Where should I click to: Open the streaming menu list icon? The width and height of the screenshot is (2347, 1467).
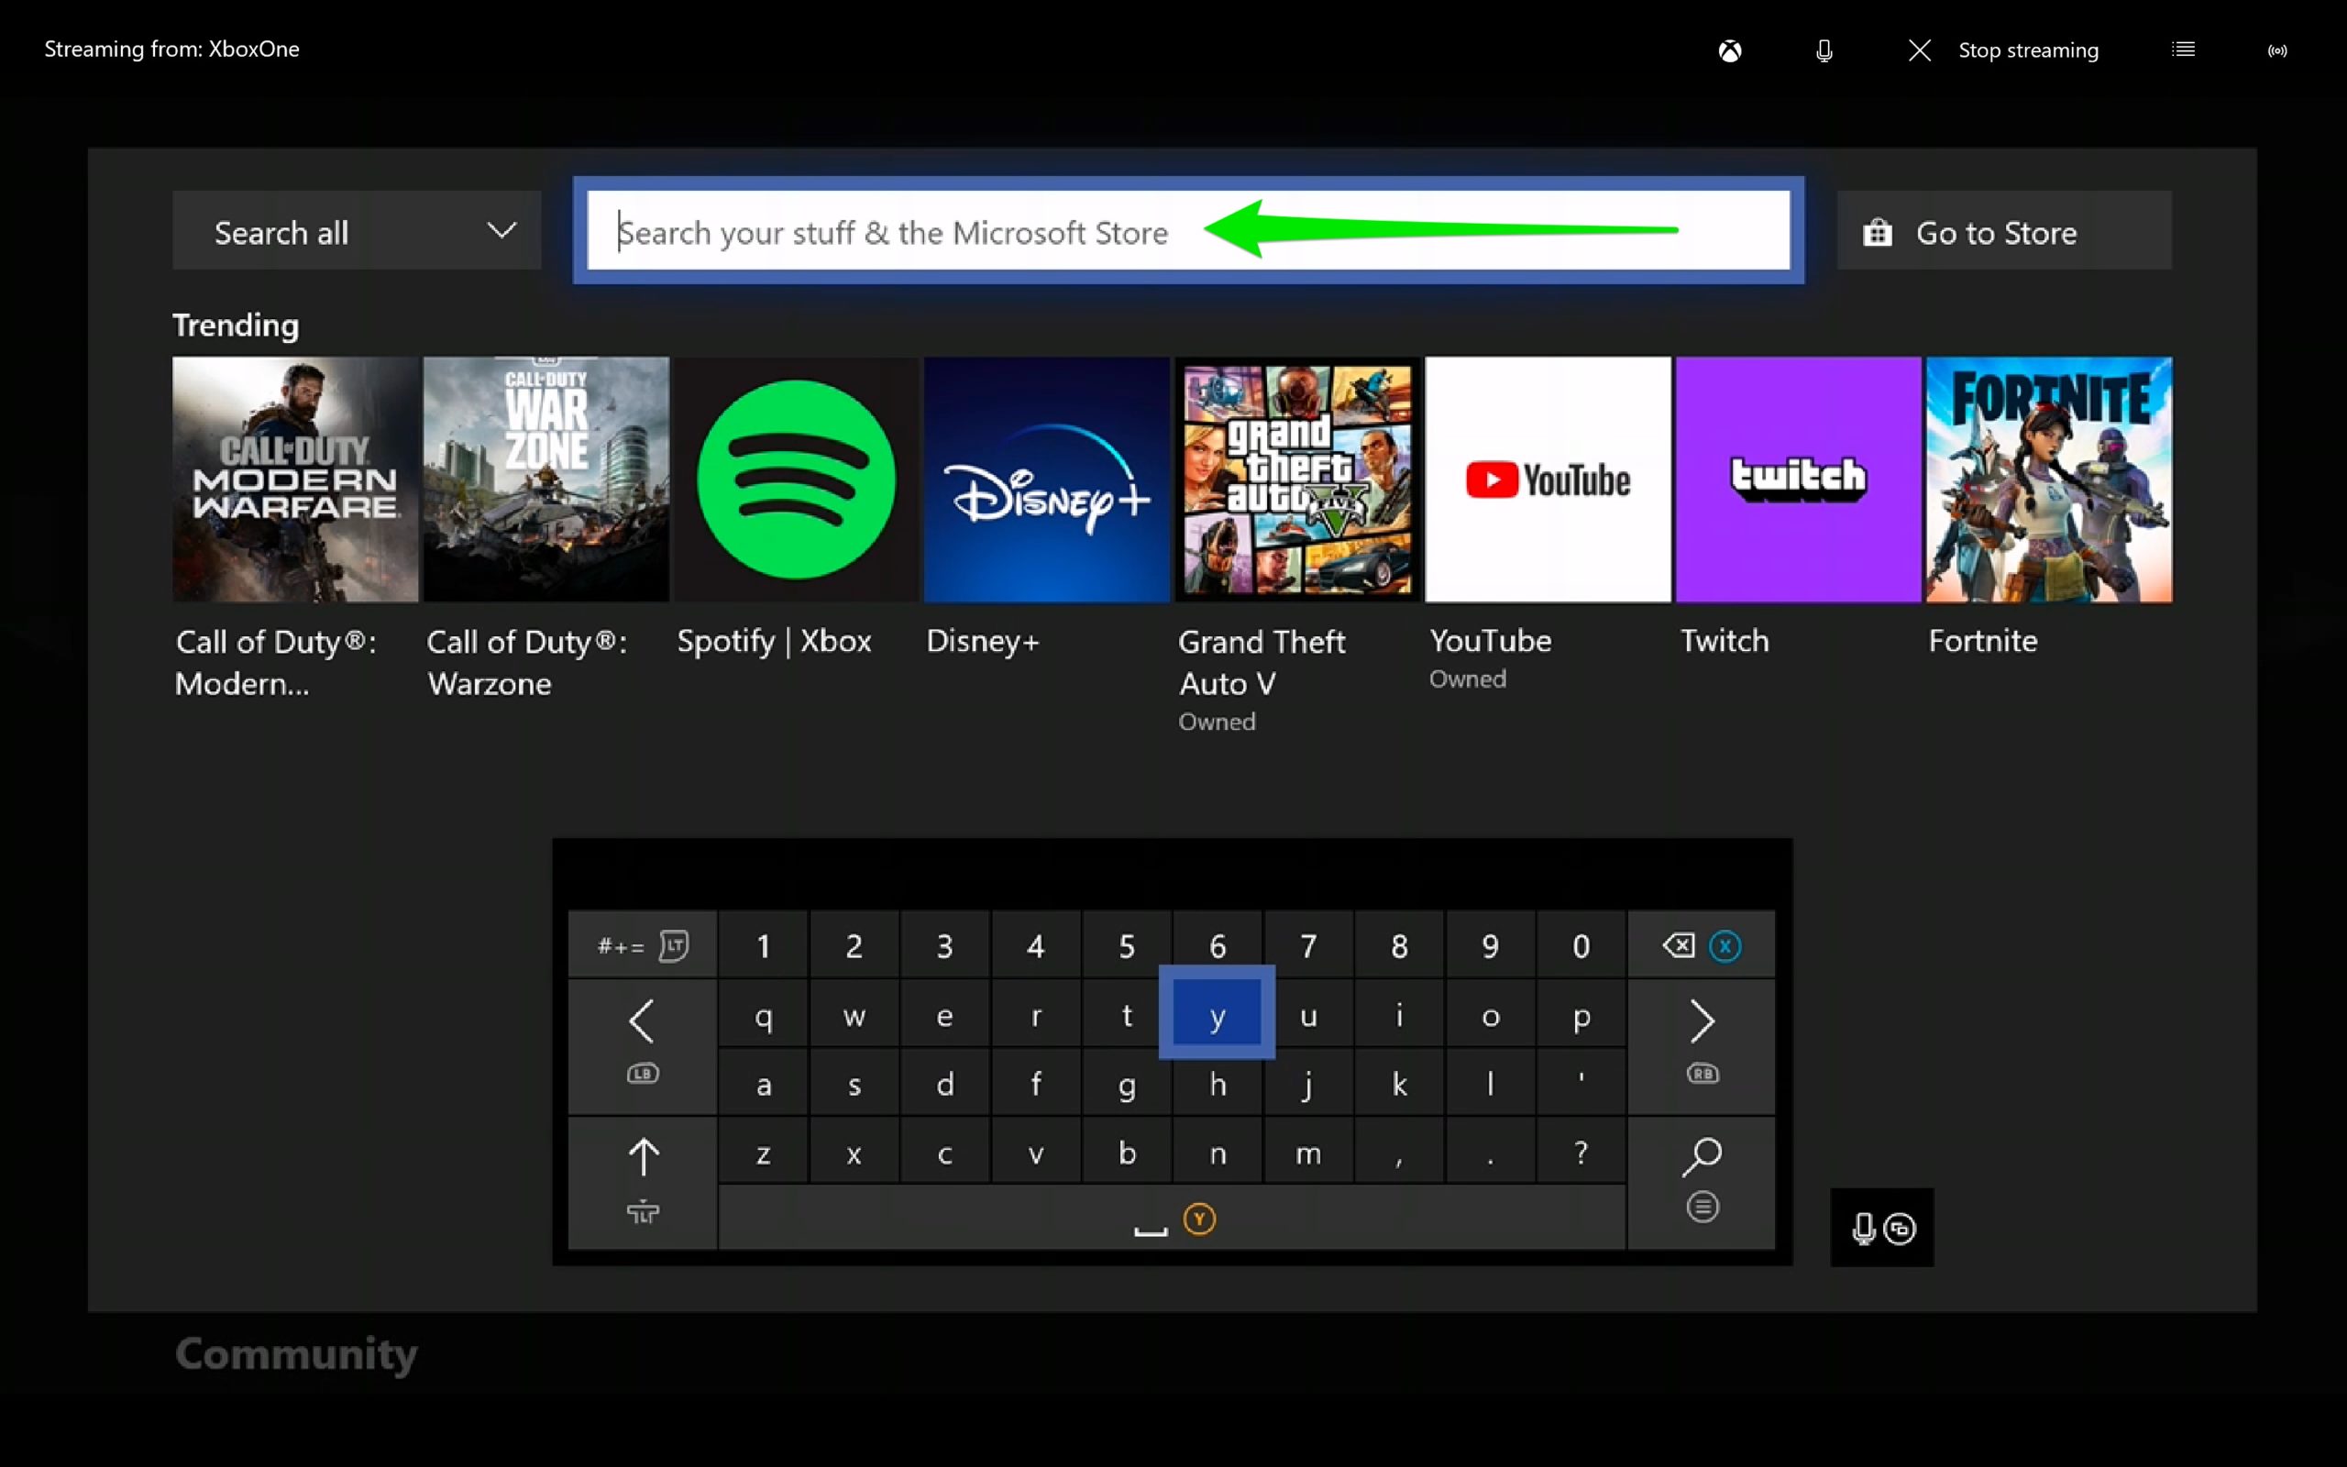[2182, 50]
